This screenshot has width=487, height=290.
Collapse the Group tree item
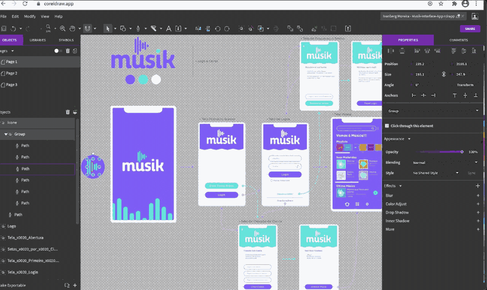[x=6, y=134]
